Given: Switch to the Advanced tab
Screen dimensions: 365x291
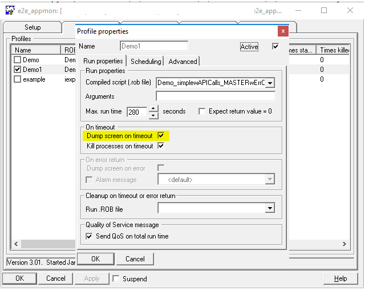Looking at the screenshot, I should 182,62.
